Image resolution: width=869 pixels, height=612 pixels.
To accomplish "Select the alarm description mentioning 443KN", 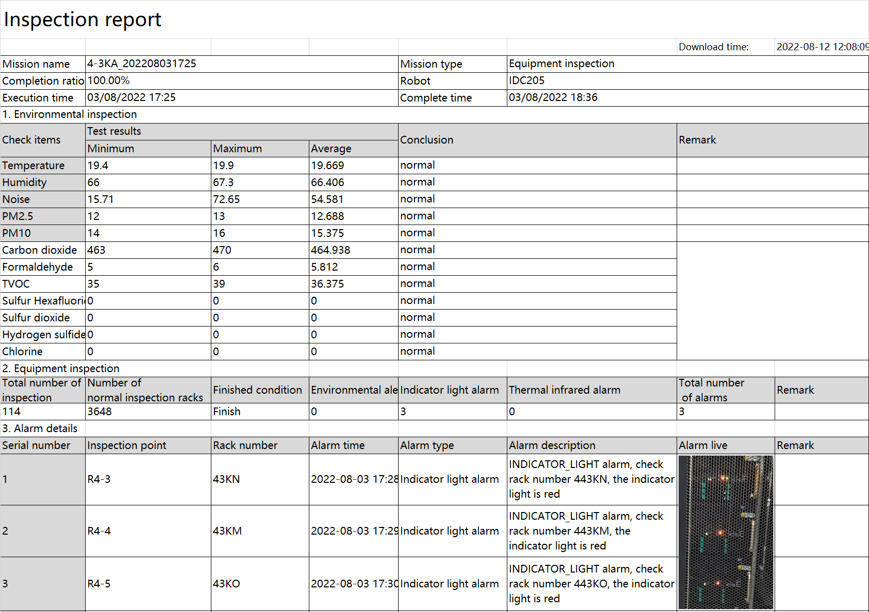I will 591,479.
